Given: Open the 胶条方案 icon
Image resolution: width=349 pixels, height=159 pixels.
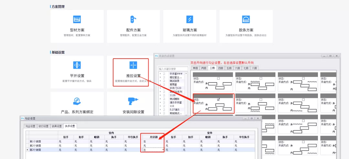Looking at the screenshot, I should pyautogui.click(x=246, y=20).
